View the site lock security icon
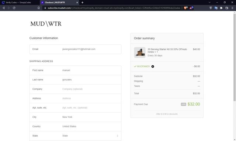Viewport: 236px width, 141px height. click(45, 8)
